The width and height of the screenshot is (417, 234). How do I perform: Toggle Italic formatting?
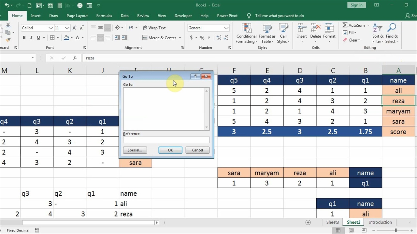[31, 38]
